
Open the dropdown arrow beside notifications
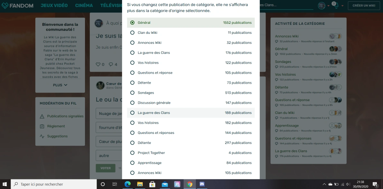coord(342,6)
